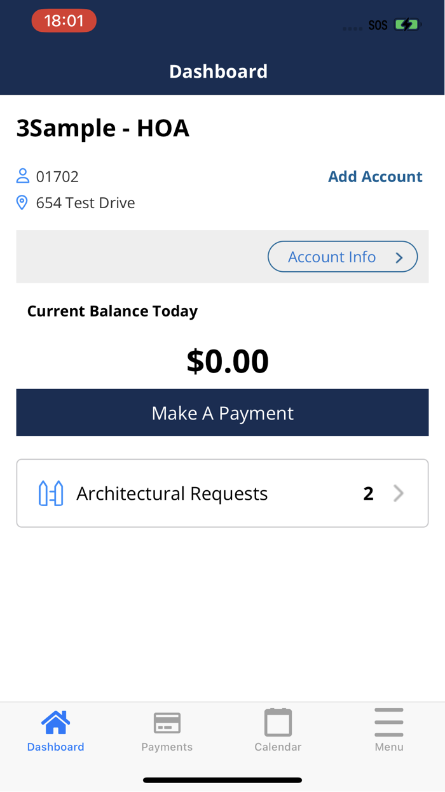Screen dimensions: 445x792
Task: Click the Add Account link
Action: [375, 176]
